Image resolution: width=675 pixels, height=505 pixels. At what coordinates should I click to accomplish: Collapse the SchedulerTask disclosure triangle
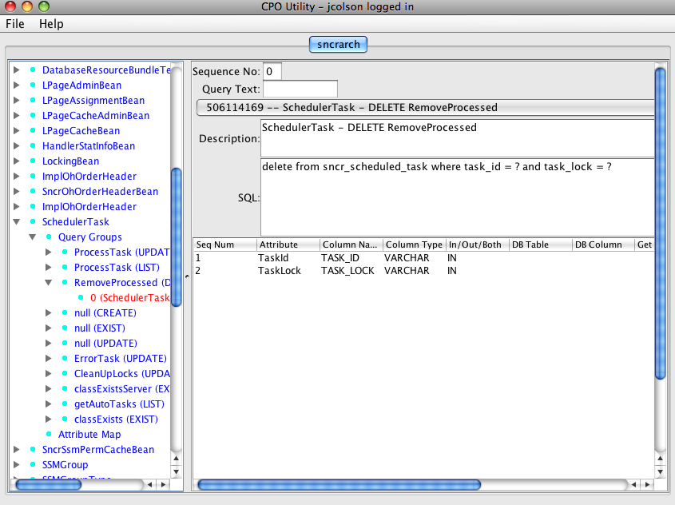click(x=16, y=221)
